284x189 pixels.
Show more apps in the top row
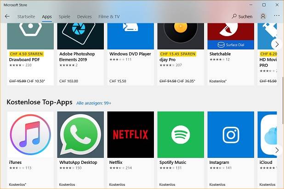277,44
